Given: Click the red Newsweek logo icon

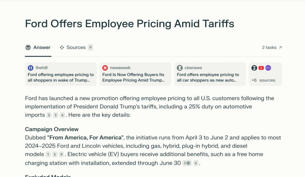Looking at the screenshot, I should click(x=105, y=68).
